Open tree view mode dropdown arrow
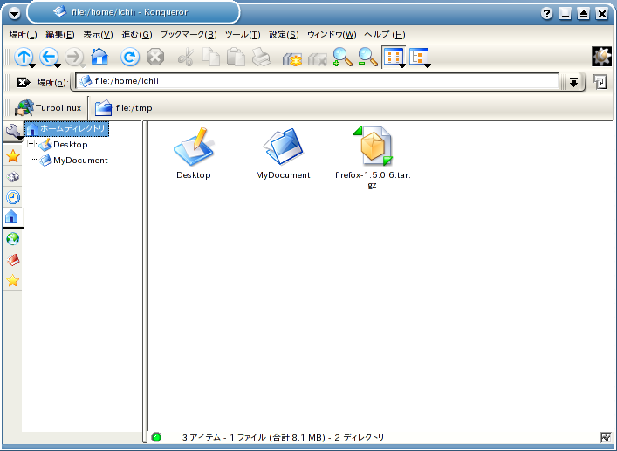 coord(428,65)
